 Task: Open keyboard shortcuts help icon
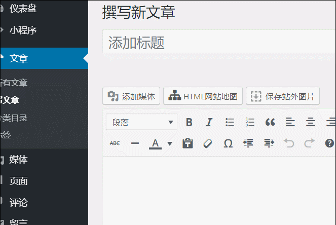pyautogui.click(x=329, y=143)
